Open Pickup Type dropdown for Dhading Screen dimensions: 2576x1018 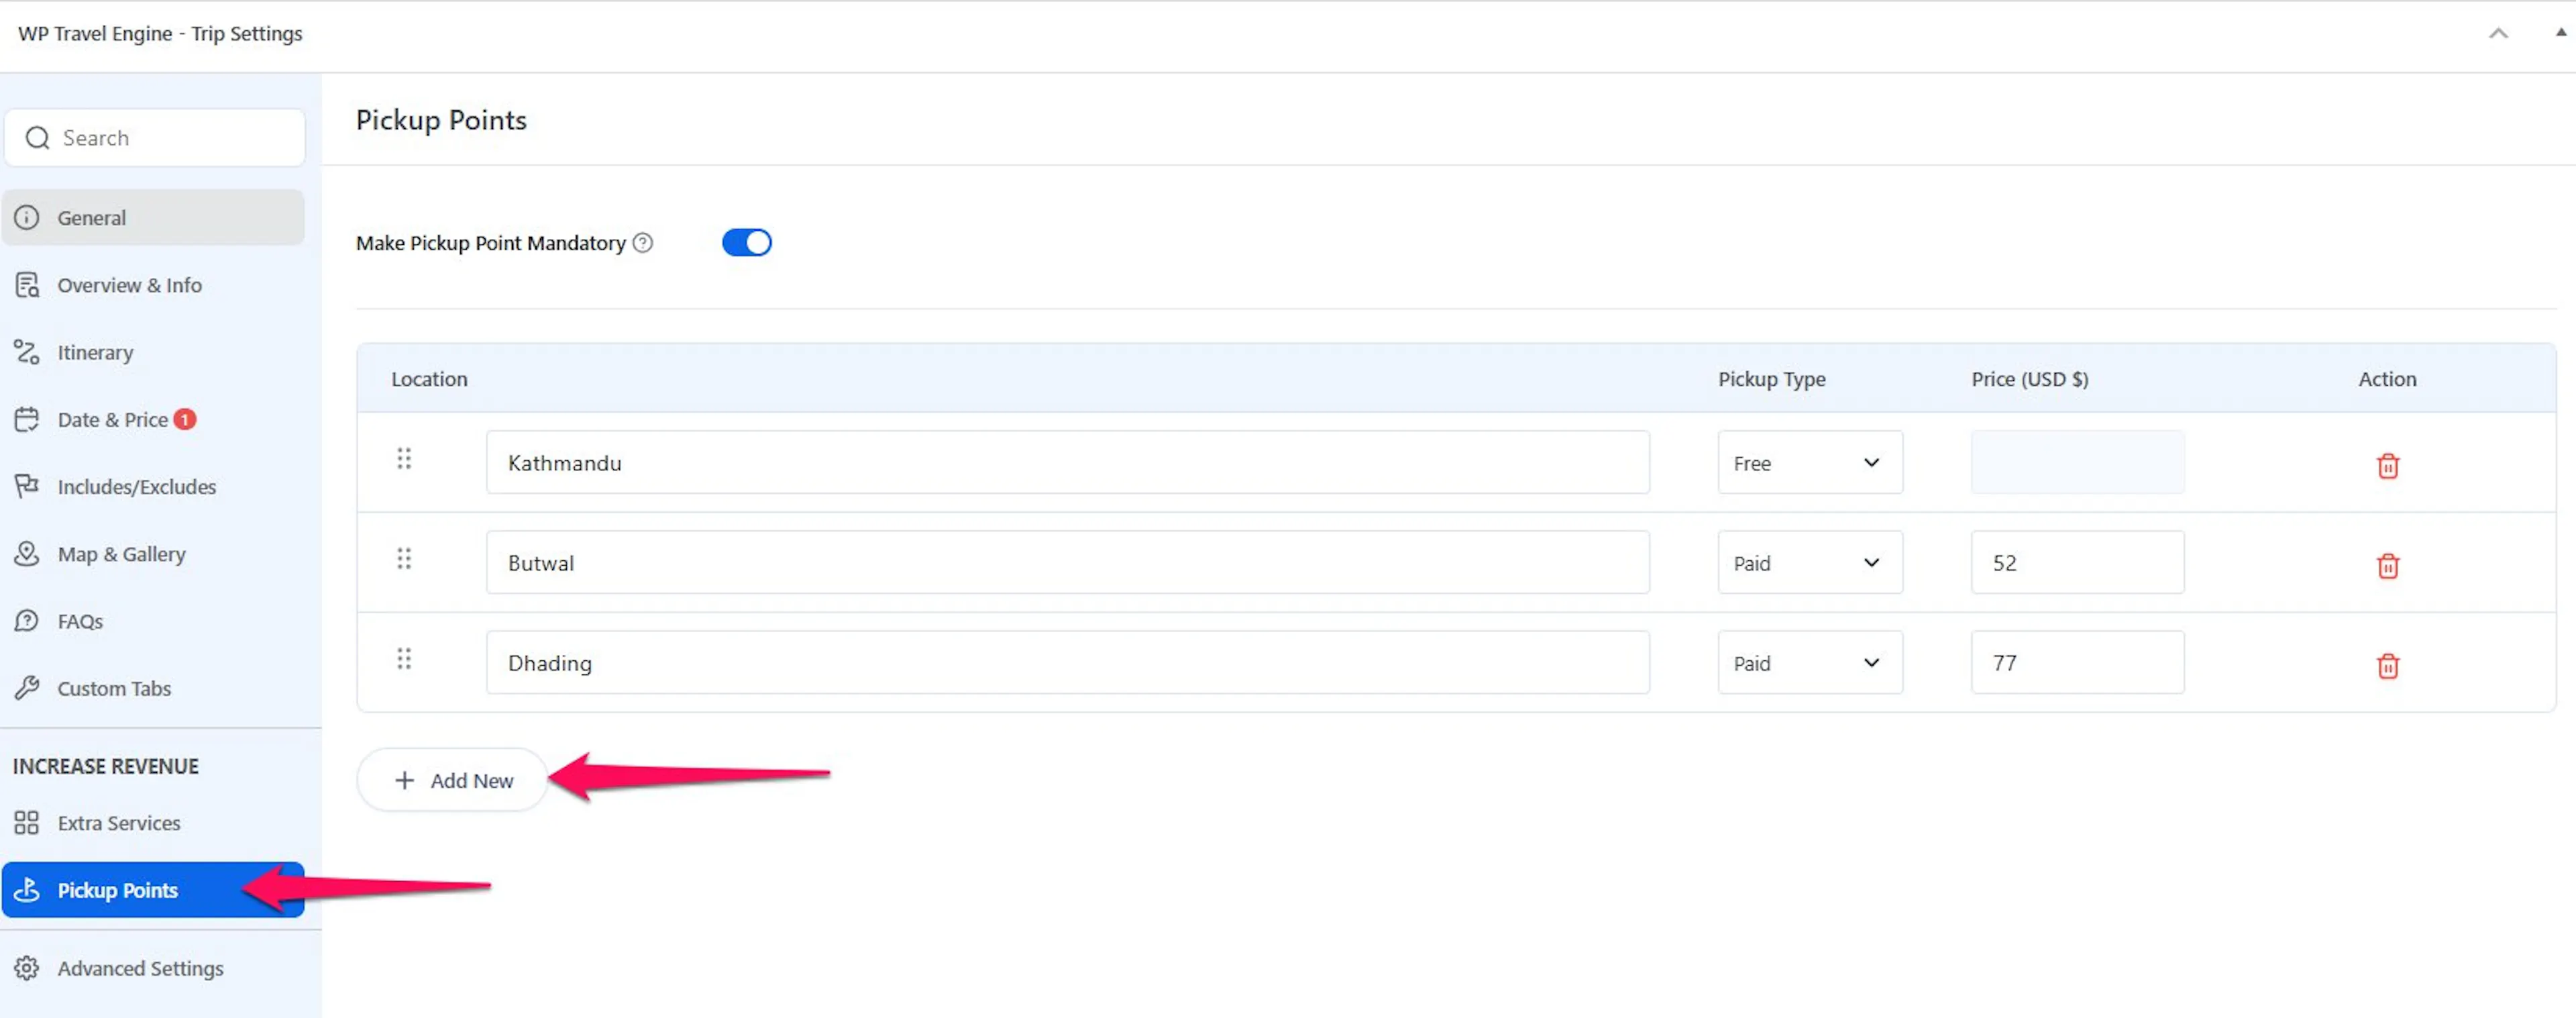pyautogui.click(x=1810, y=663)
